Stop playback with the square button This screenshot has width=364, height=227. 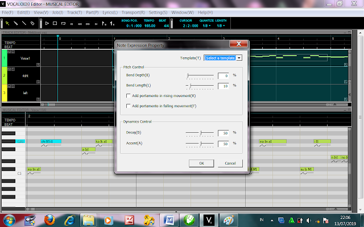pos(55,23)
